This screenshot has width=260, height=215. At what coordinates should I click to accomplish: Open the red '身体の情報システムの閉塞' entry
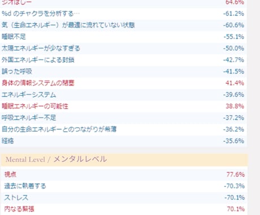pos(38,83)
